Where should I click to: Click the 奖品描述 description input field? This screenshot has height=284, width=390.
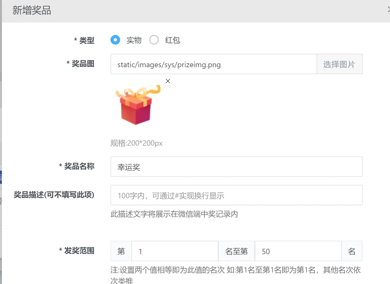point(236,195)
